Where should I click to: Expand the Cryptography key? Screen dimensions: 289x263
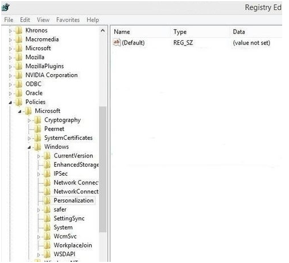29,120
